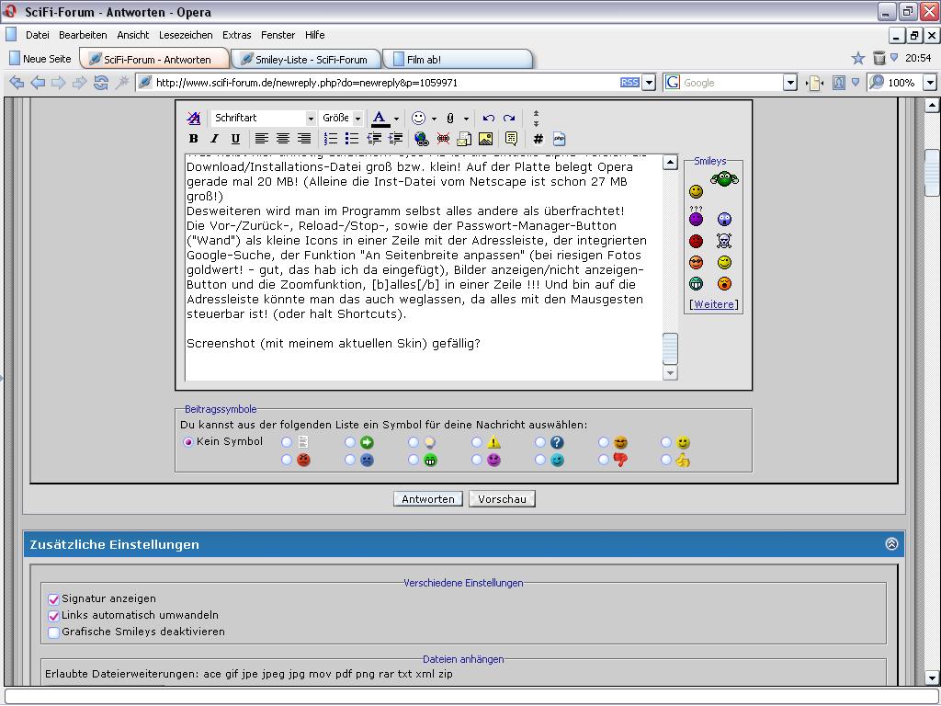Insert an ordered numbered list
The width and height of the screenshot is (941, 706).
(x=331, y=139)
